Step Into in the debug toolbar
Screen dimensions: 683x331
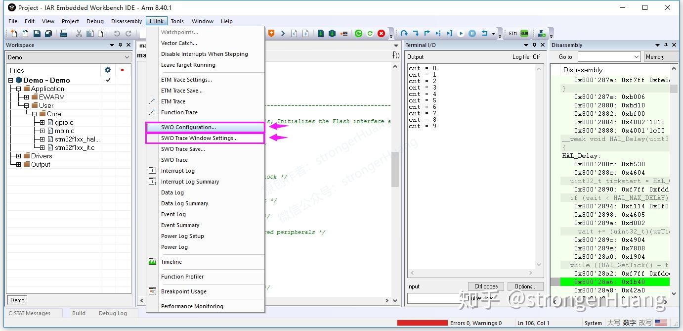pyautogui.click(x=416, y=33)
